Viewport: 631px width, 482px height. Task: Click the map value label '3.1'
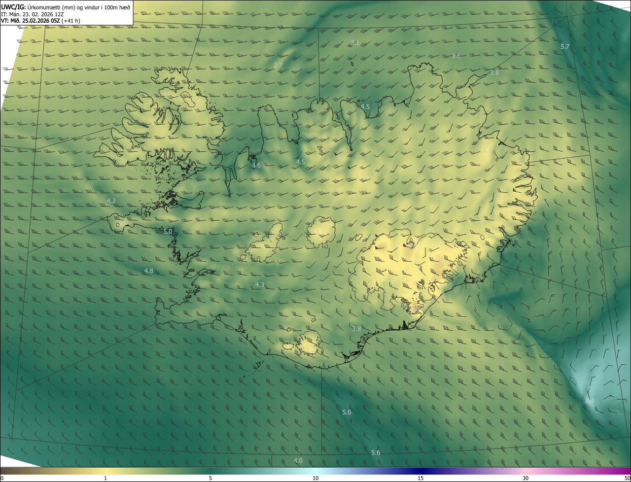coord(354,43)
